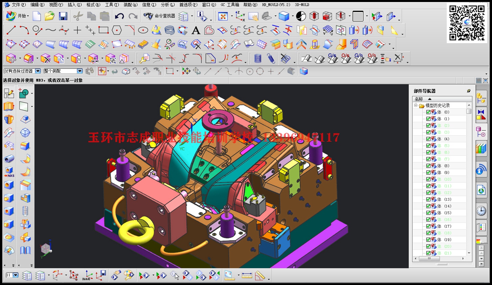Open the Assembly Navigator sidebar tab
492x285 pixels.
[481, 98]
